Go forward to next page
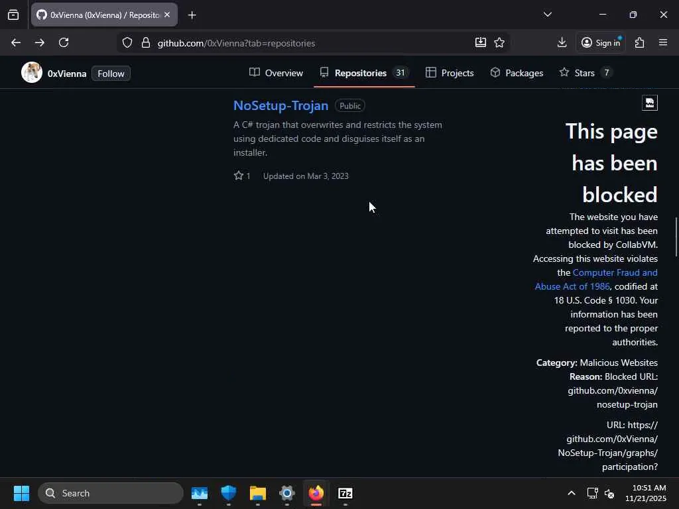 (39, 42)
